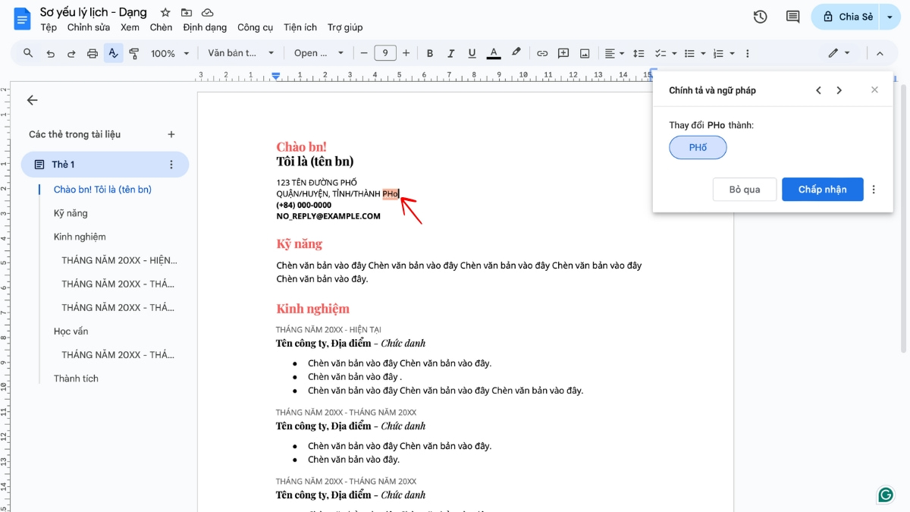Image resolution: width=910 pixels, height=512 pixels.
Task: Open the font family dropdown
Action: 318,53
